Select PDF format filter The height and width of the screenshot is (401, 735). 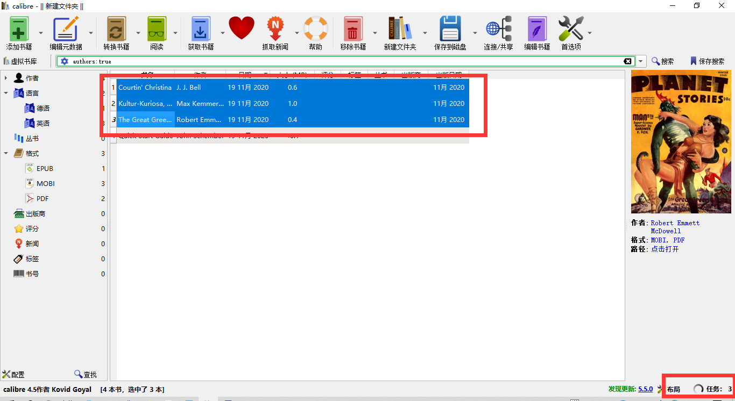pos(43,199)
